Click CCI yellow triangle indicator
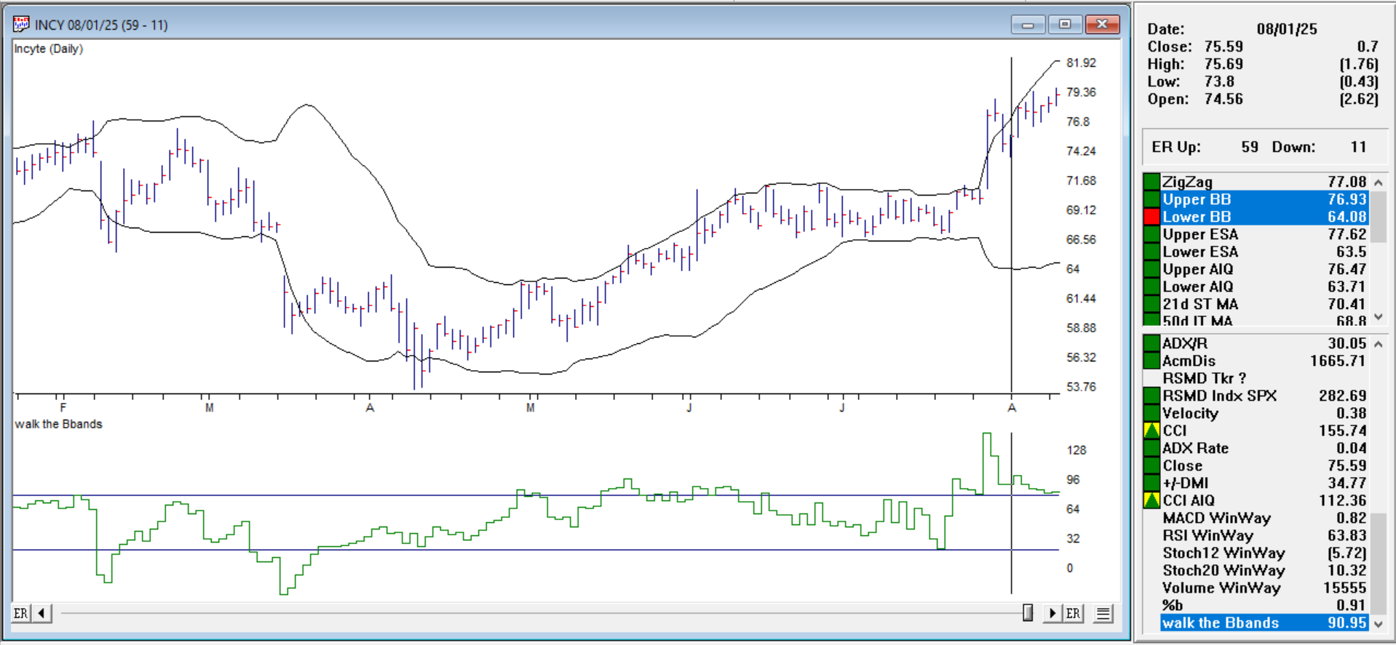The image size is (1396, 645). tap(1151, 430)
